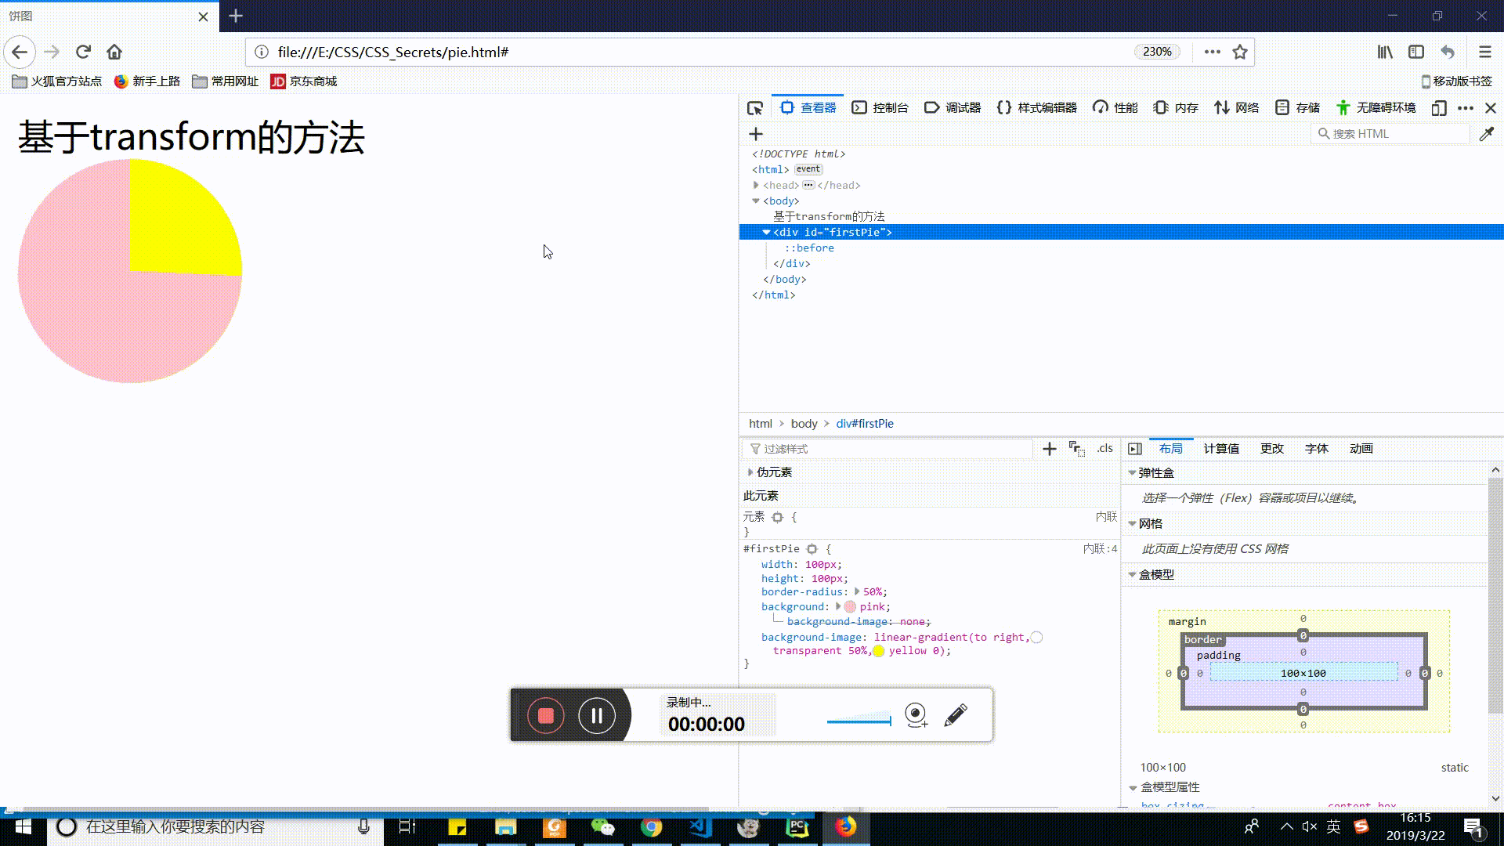The height and width of the screenshot is (846, 1504).
Task: Click the yellow color swatch
Action: coord(879,651)
